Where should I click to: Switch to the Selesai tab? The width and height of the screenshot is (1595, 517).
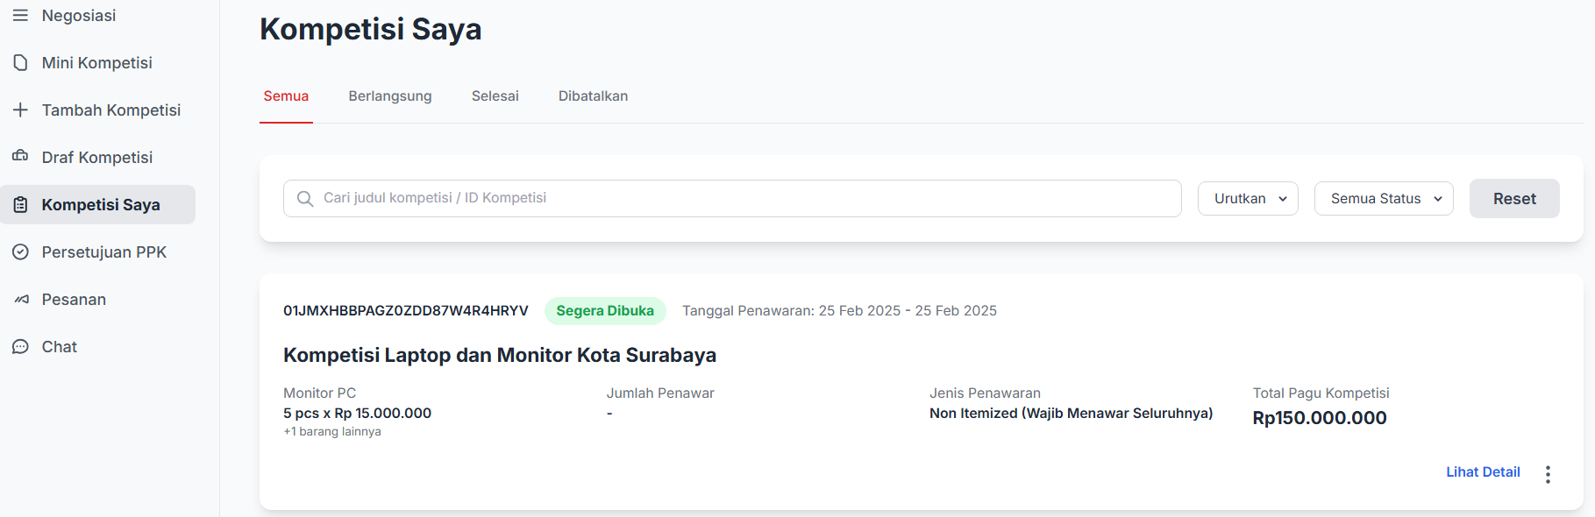[495, 96]
